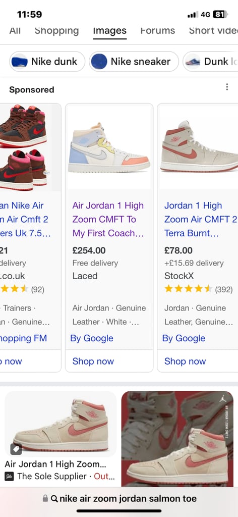Tap the search magnifier icon in the address bar
Image resolution: width=238 pixels, height=517 pixels.
54,498
